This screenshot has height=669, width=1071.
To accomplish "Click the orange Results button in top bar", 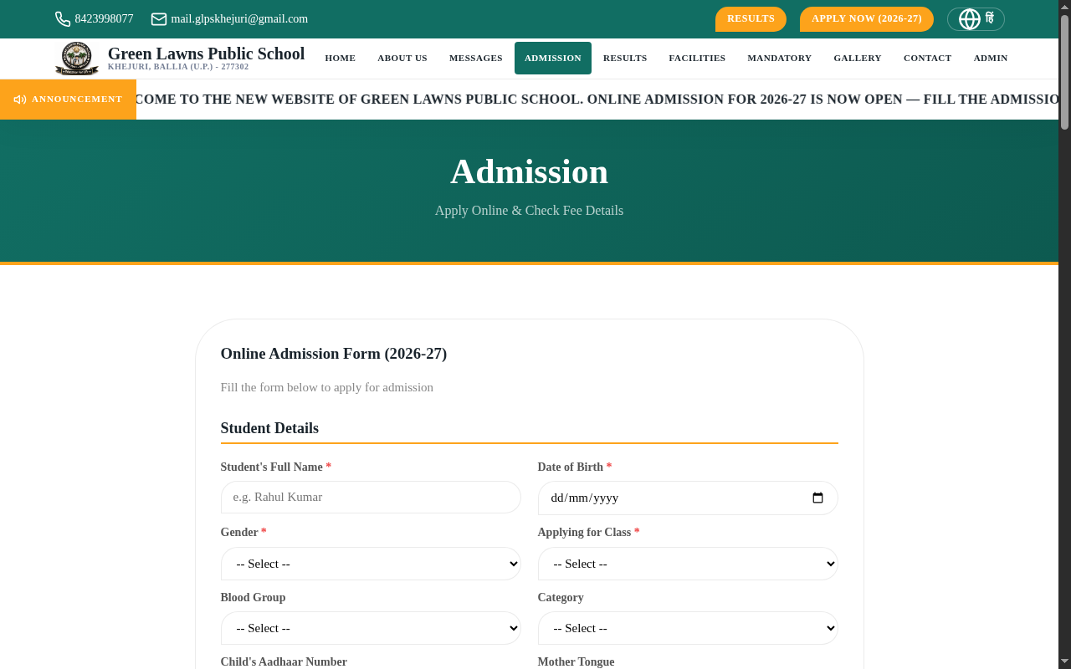I will tap(751, 19).
